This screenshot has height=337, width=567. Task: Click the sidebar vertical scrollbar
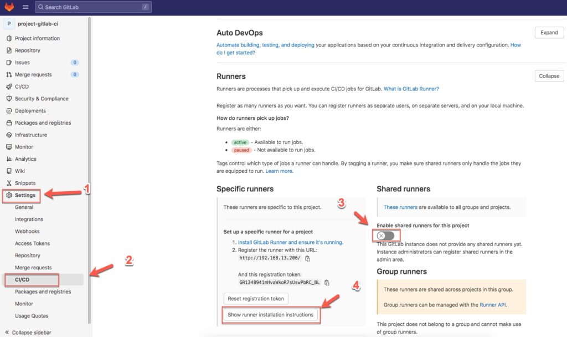click(89, 170)
